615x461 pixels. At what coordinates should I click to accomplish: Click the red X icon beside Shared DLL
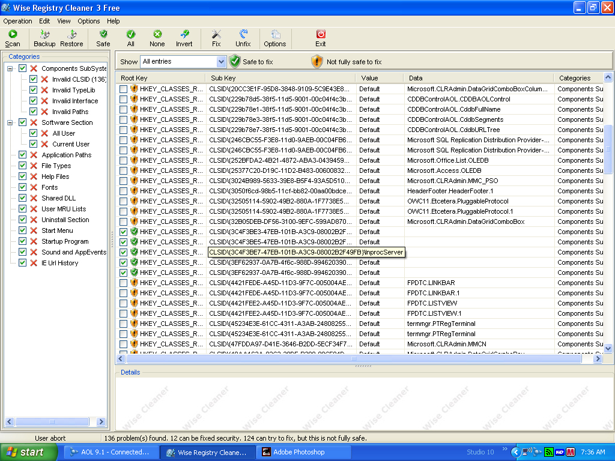click(34, 198)
